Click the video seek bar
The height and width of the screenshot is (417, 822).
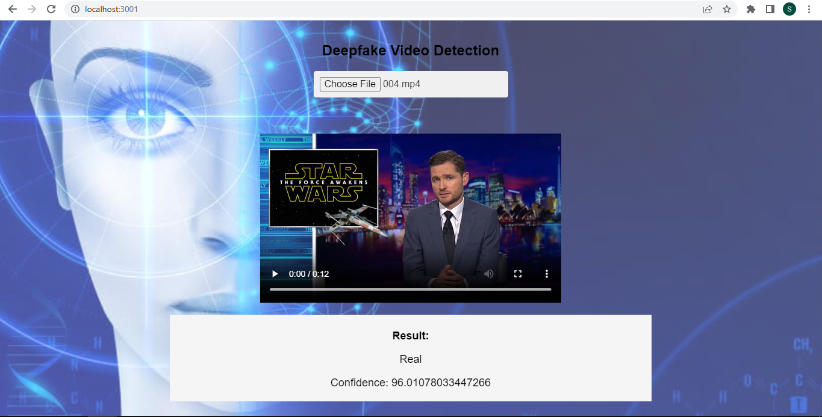410,289
